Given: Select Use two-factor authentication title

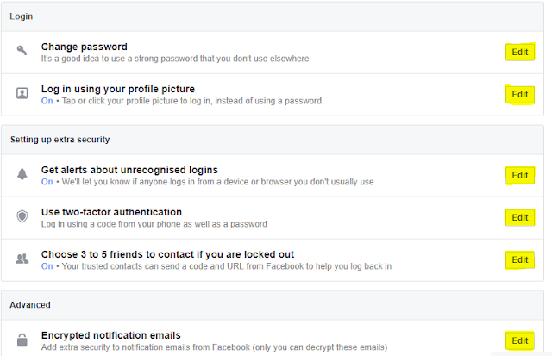Looking at the screenshot, I should point(111,212).
